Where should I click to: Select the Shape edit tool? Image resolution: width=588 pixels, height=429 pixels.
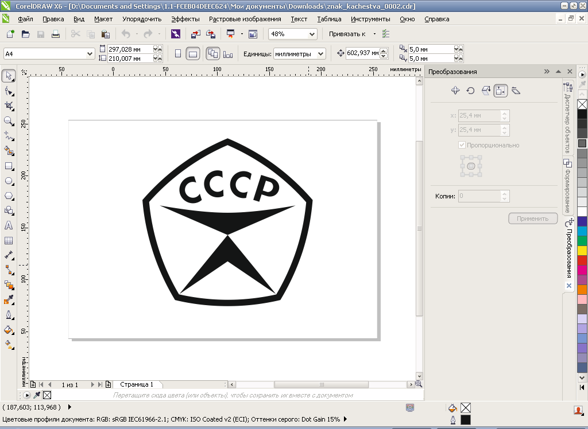click(9, 91)
